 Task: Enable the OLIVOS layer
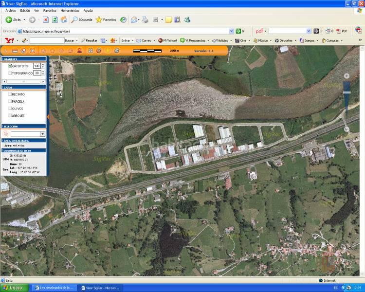click(10, 109)
